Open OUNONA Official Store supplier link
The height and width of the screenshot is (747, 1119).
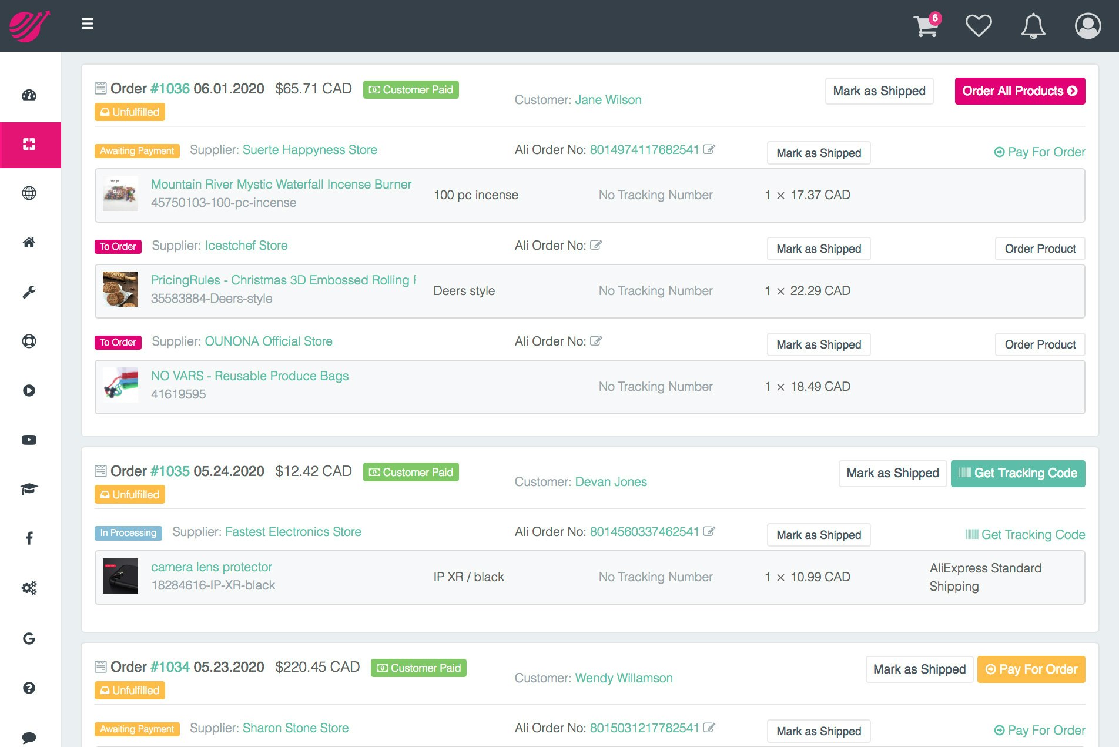pos(269,341)
